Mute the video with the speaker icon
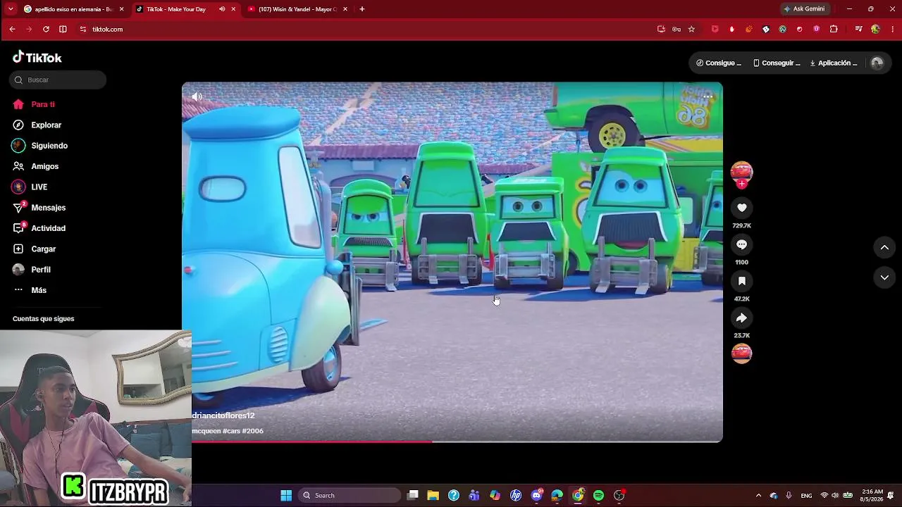This screenshot has height=507, width=902. [x=197, y=96]
